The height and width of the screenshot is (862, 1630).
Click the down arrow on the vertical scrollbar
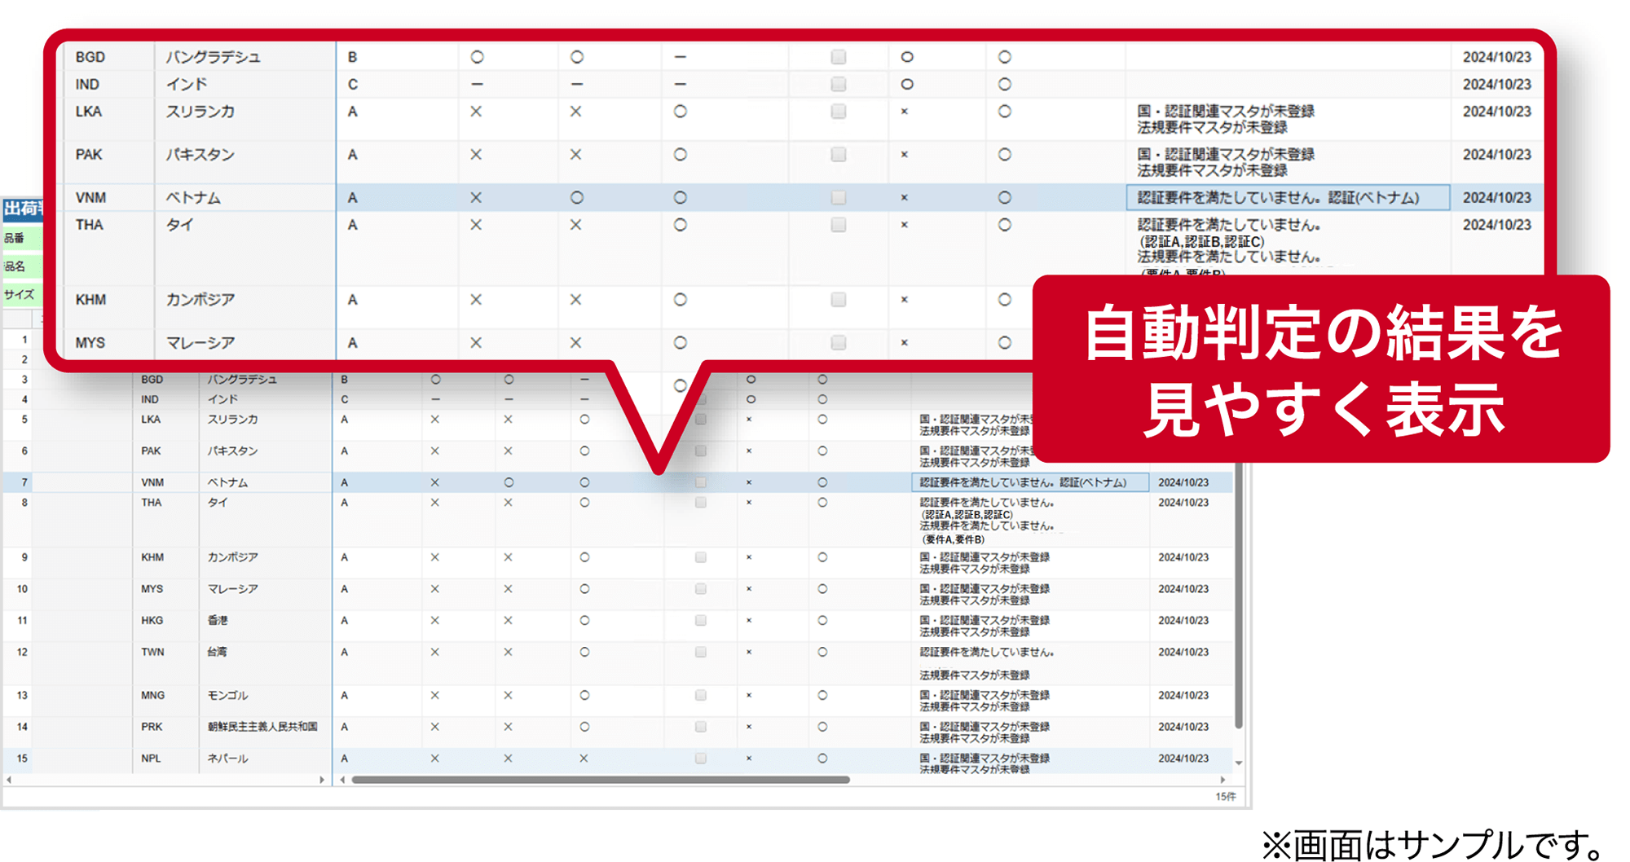click(x=1239, y=763)
